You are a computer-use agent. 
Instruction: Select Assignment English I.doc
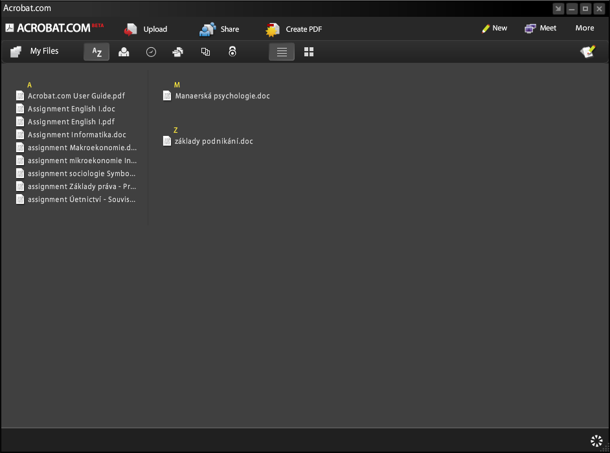click(x=71, y=109)
